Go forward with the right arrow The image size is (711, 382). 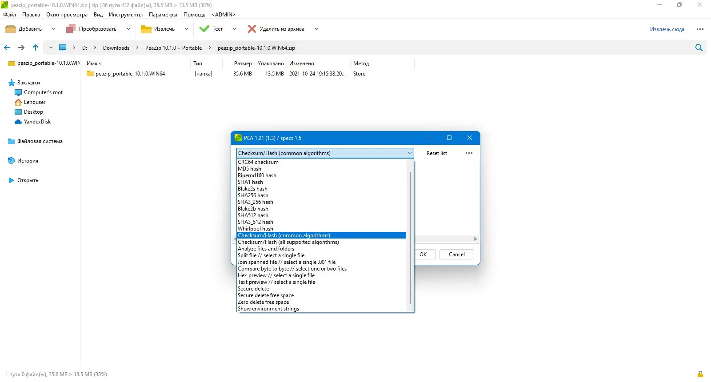(21, 48)
